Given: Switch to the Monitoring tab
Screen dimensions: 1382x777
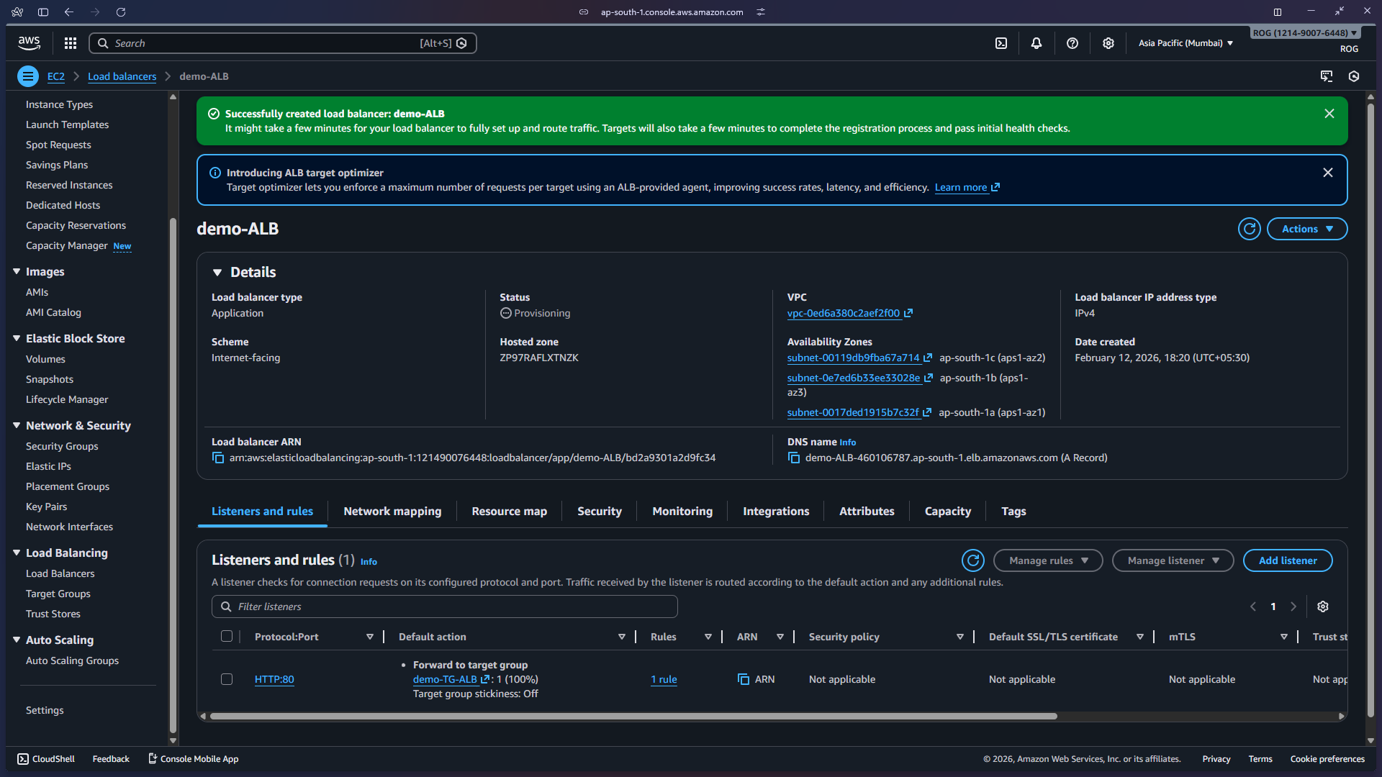Looking at the screenshot, I should click(x=682, y=511).
